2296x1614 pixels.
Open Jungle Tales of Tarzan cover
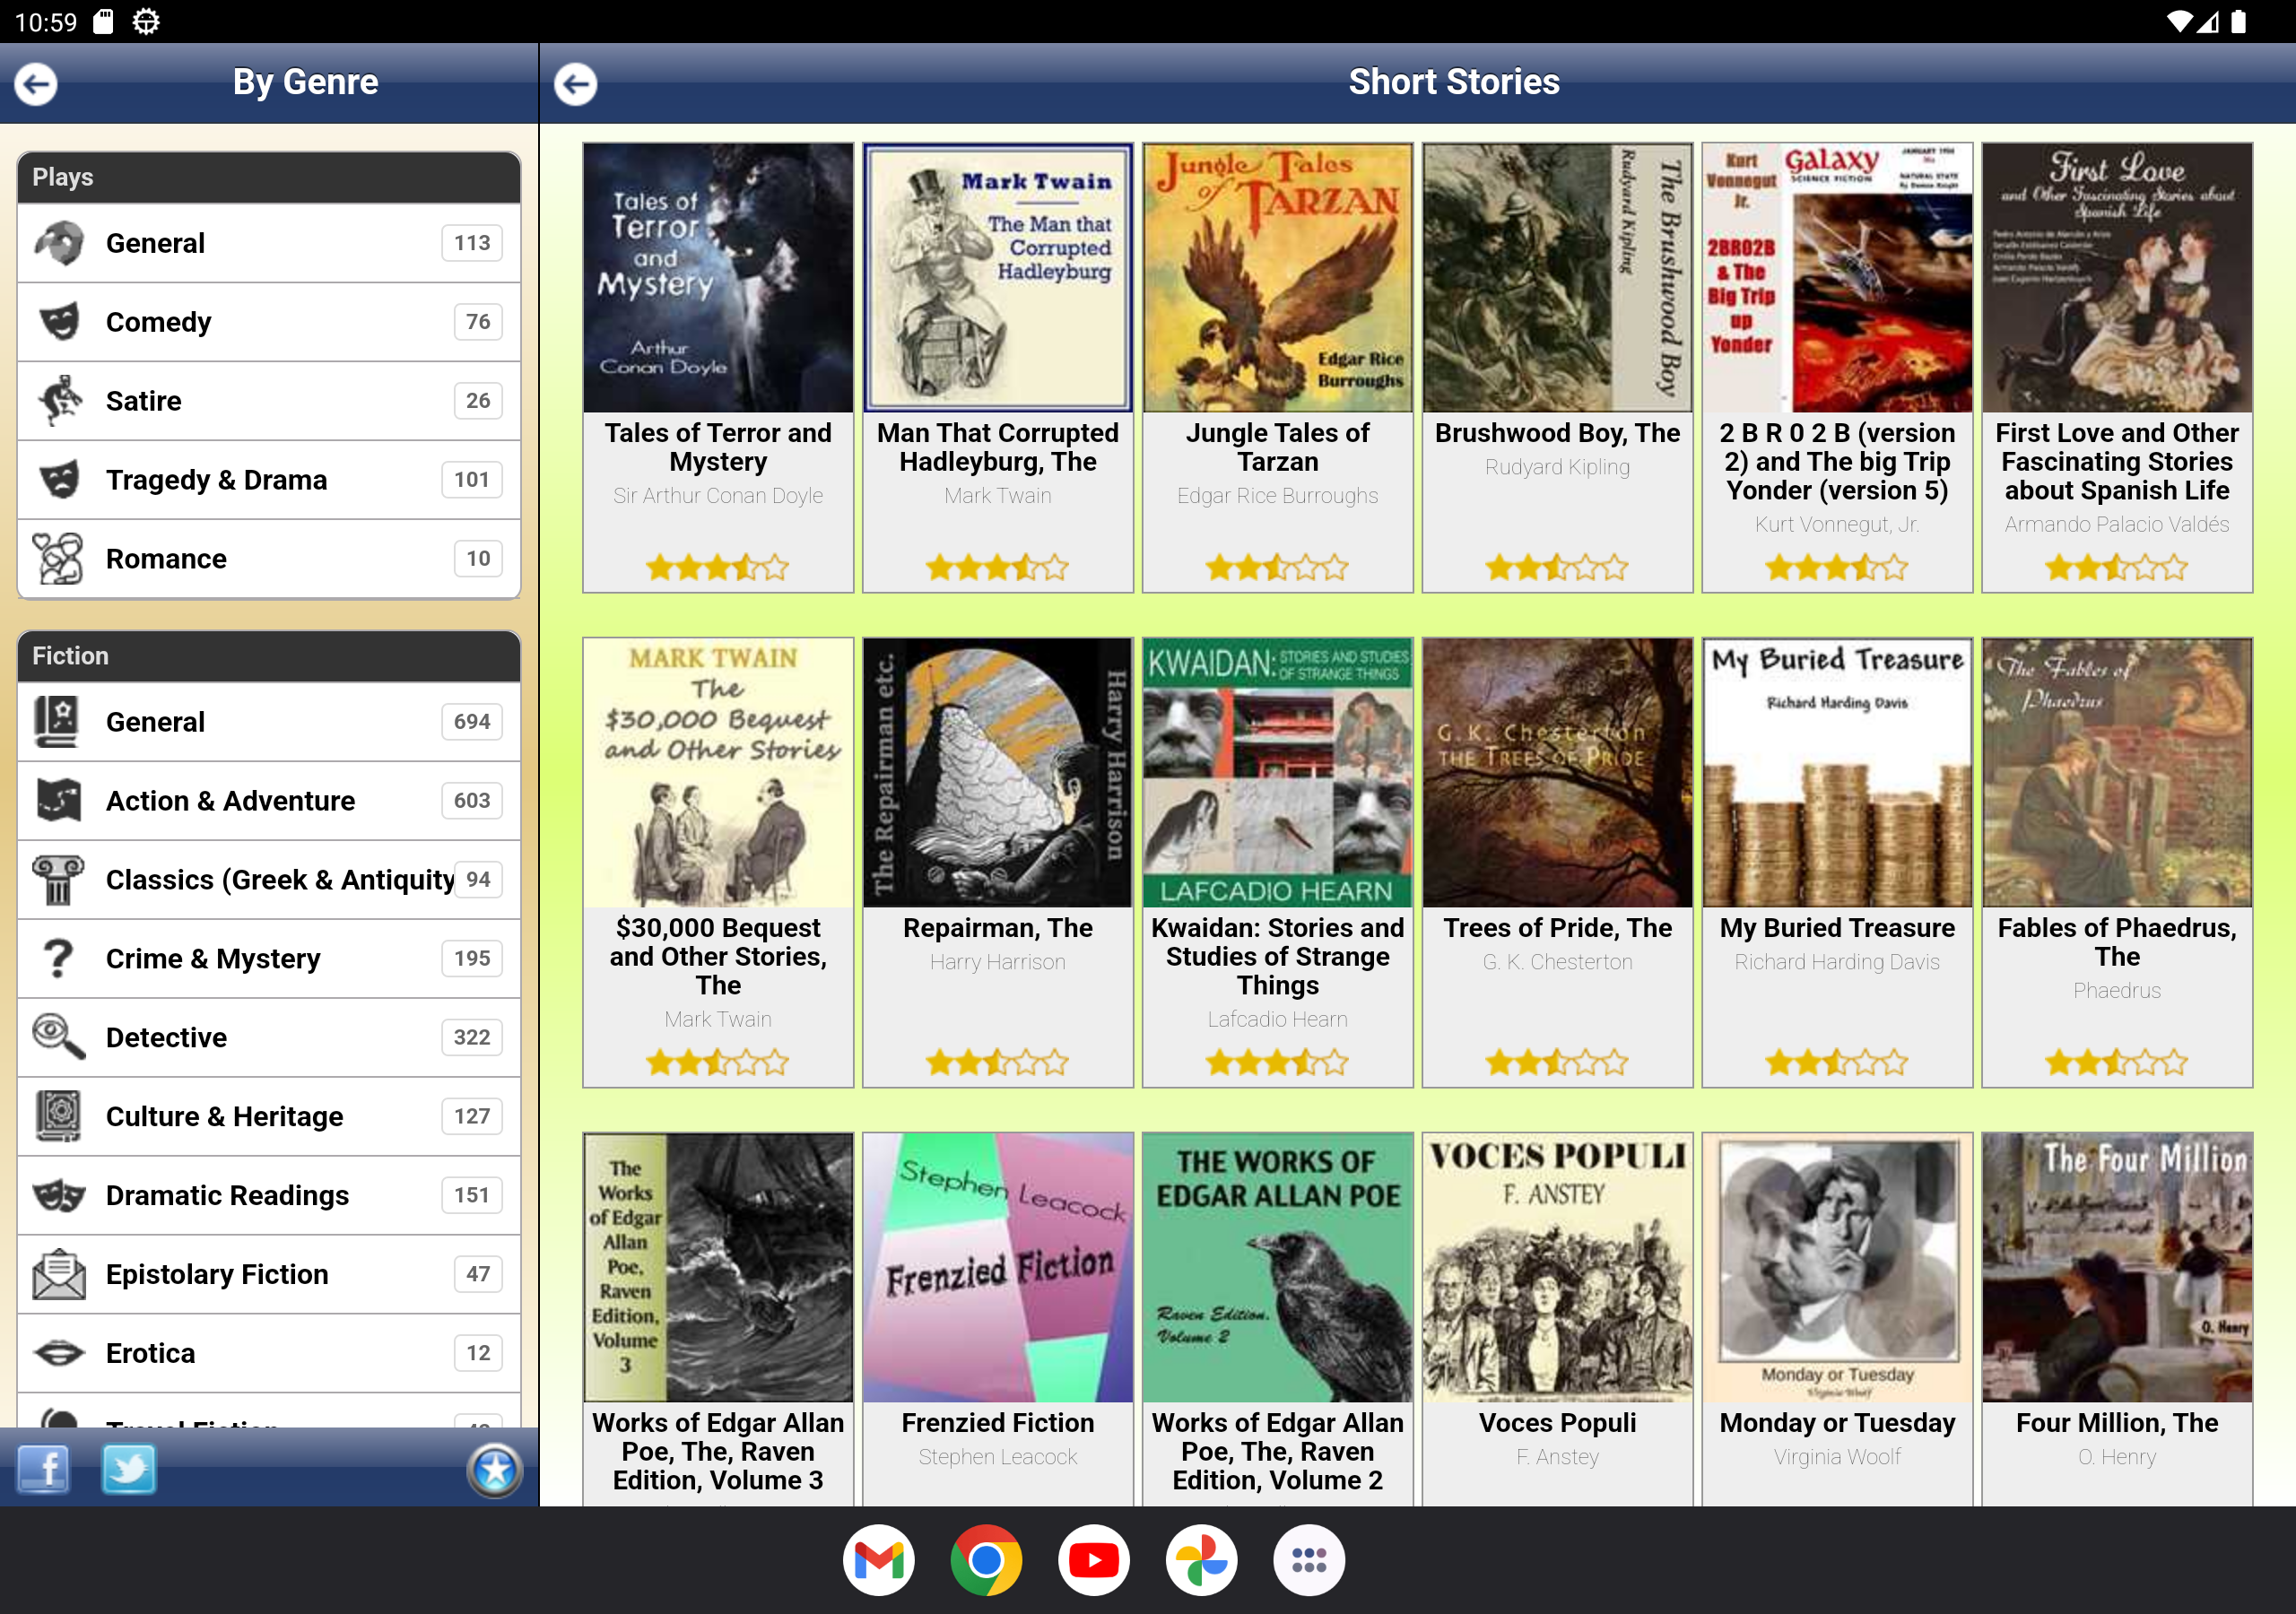click(1278, 277)
